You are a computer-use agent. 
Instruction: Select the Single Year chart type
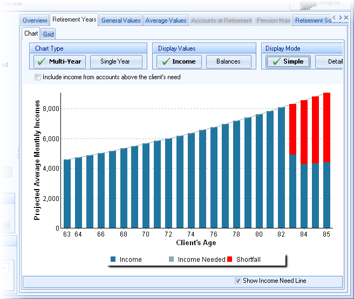(x=115, y=61)
